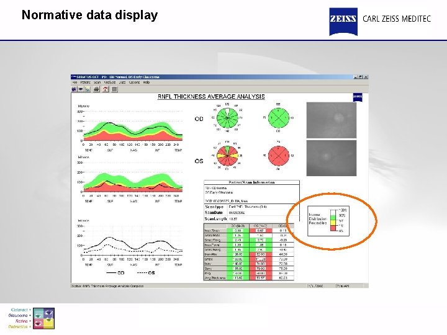Viewport: 447px width, 335px height.
Task: Click the Scan Type label
Action: click(214, 207)
